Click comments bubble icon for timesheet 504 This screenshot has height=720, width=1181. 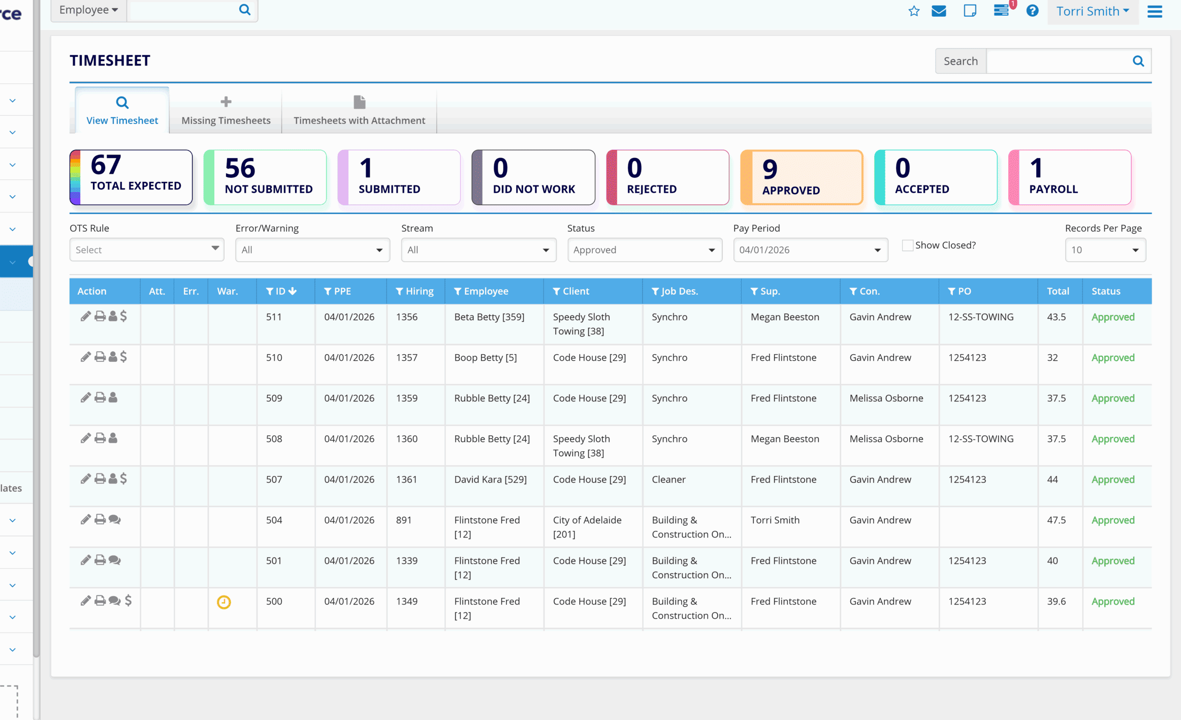[x=115, y=519]
